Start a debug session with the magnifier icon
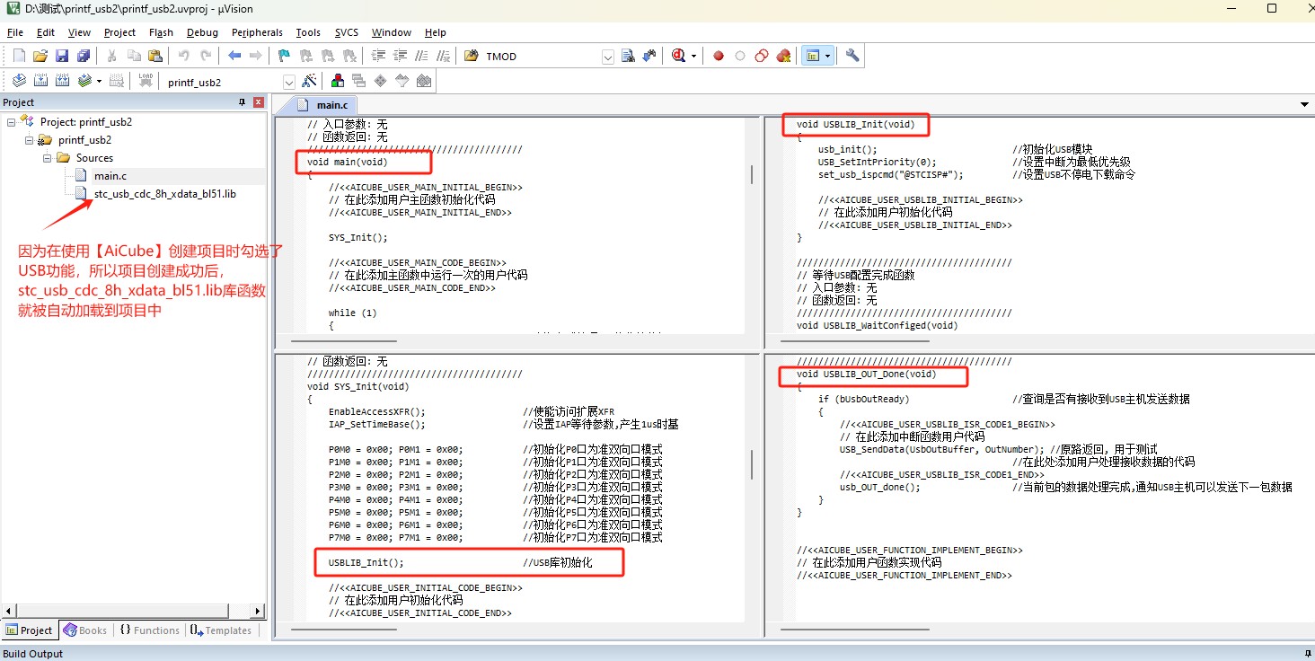1315x661 pixels. pos(678,56)
